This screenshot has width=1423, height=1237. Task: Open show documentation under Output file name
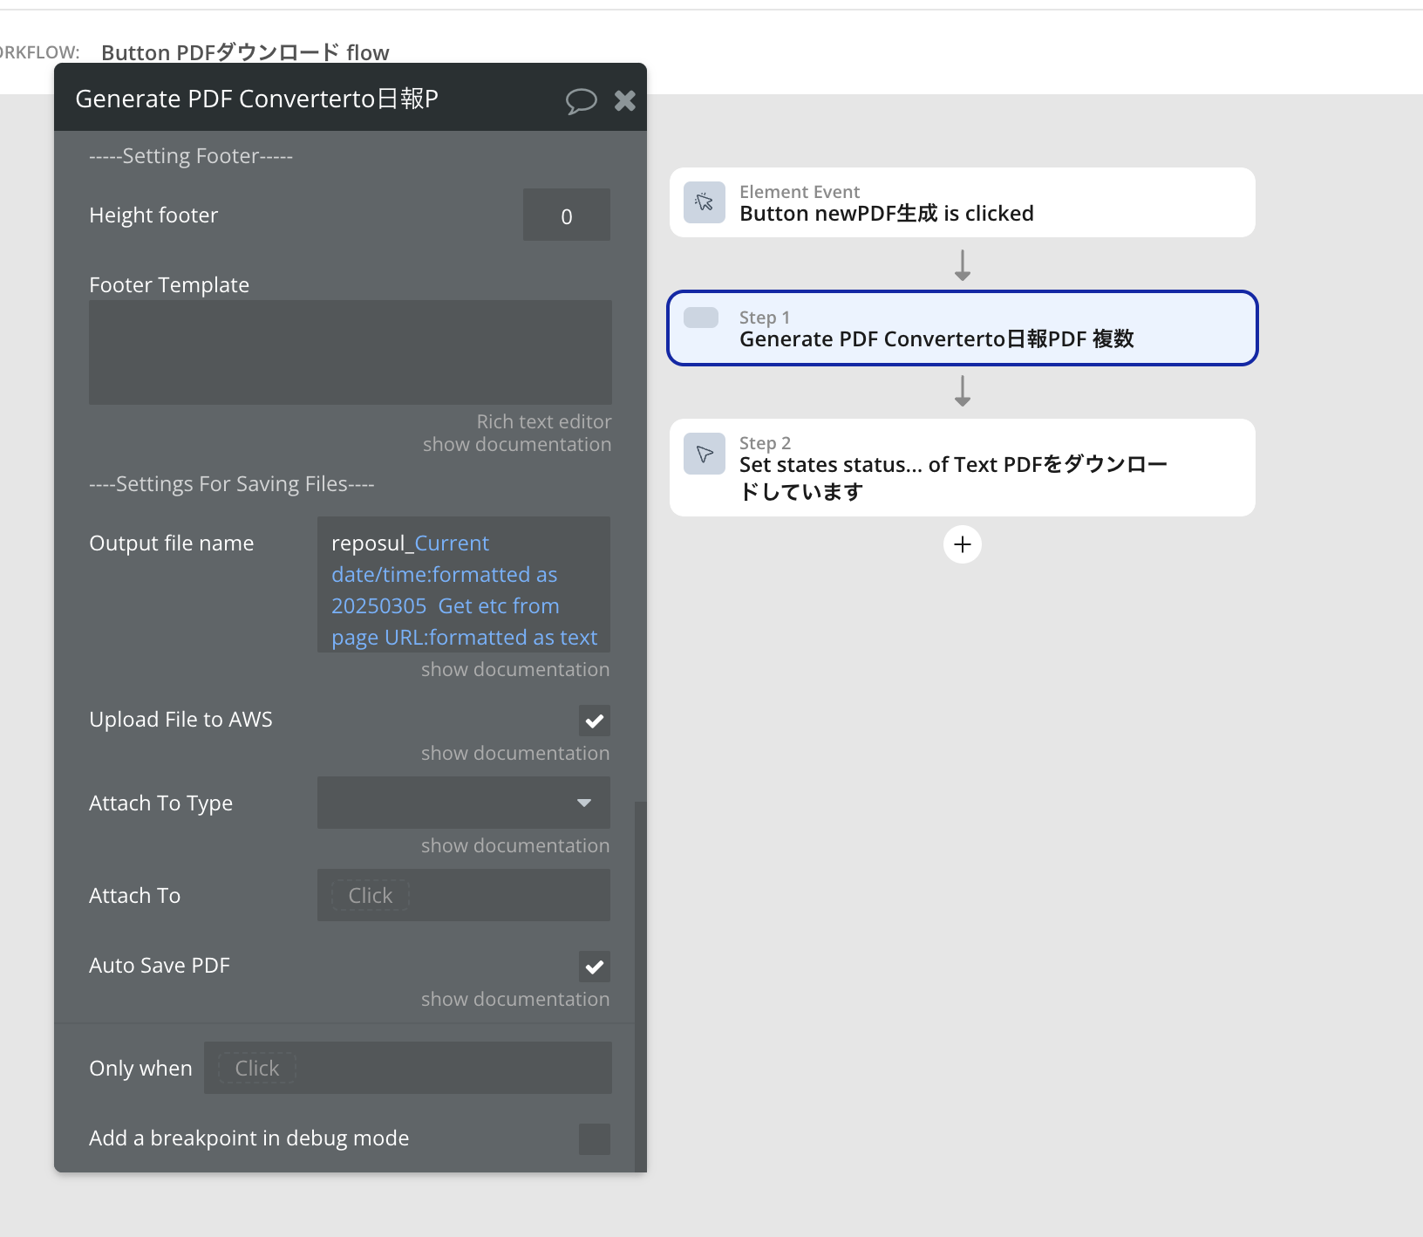click(514, 670)
